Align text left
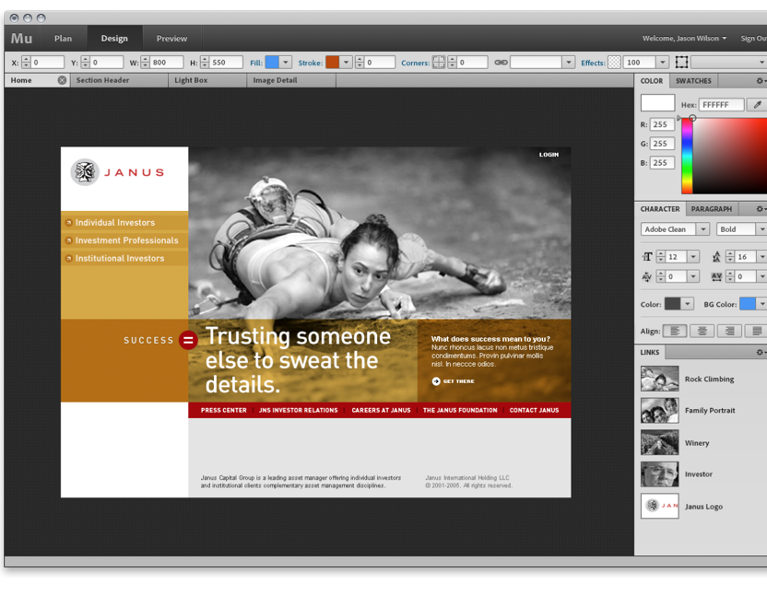This screenshot has width=767, height=596. tap(675, 331)
